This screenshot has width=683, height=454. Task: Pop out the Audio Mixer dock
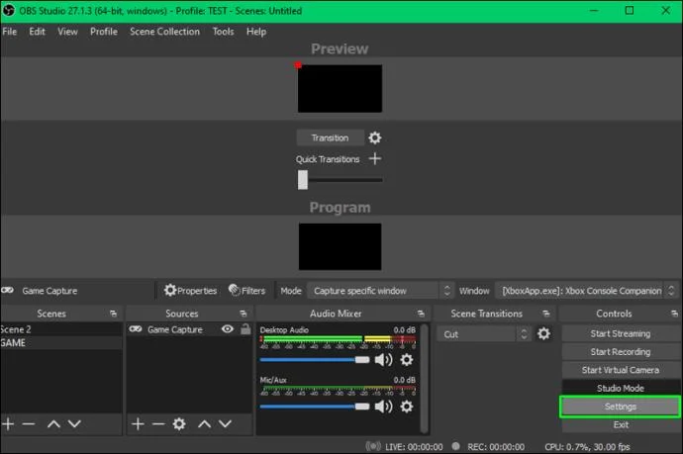pos(421,314)
